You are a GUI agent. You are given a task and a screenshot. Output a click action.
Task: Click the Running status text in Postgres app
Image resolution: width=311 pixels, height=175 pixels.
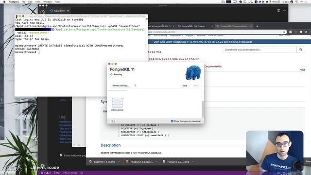tap(118, 74)
